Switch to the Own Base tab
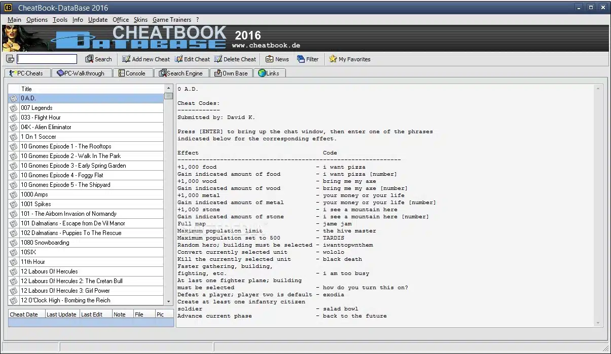 coord(232,73)
